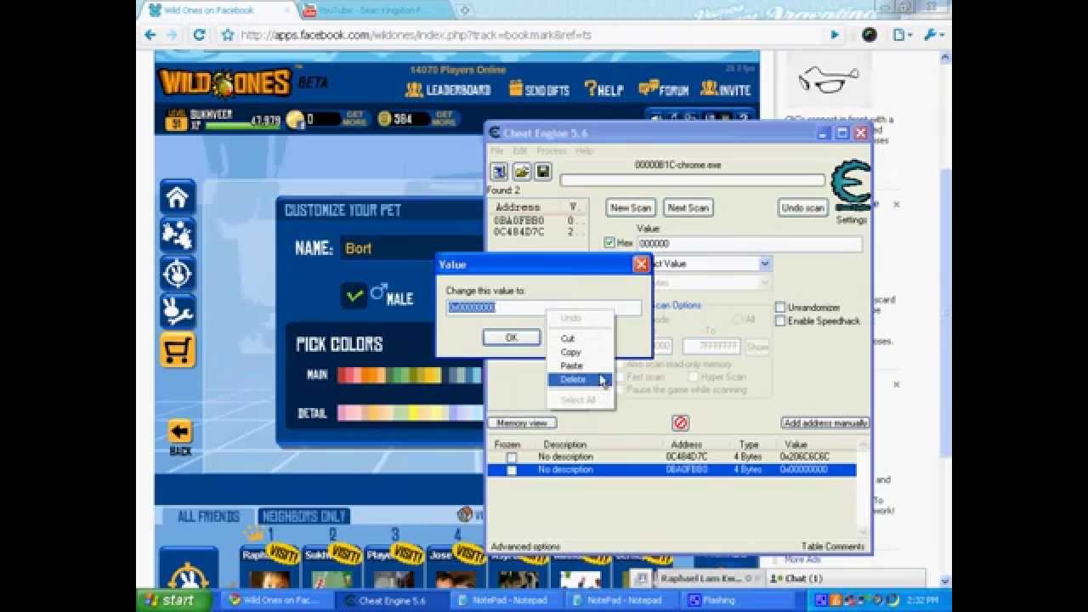
Task: Switch to the Neighbors Only tab
Action: coord(304,516)
